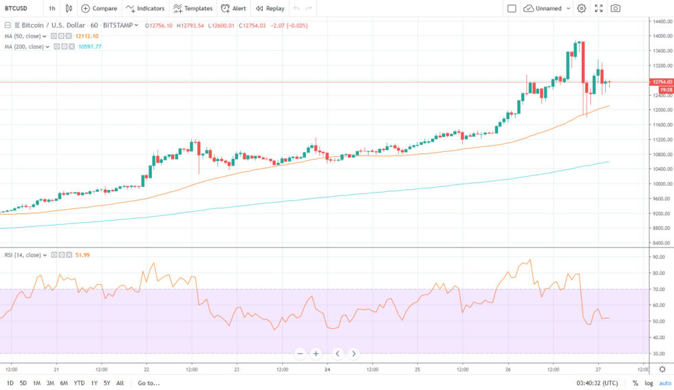Set date range to 1M

[36, 383]
